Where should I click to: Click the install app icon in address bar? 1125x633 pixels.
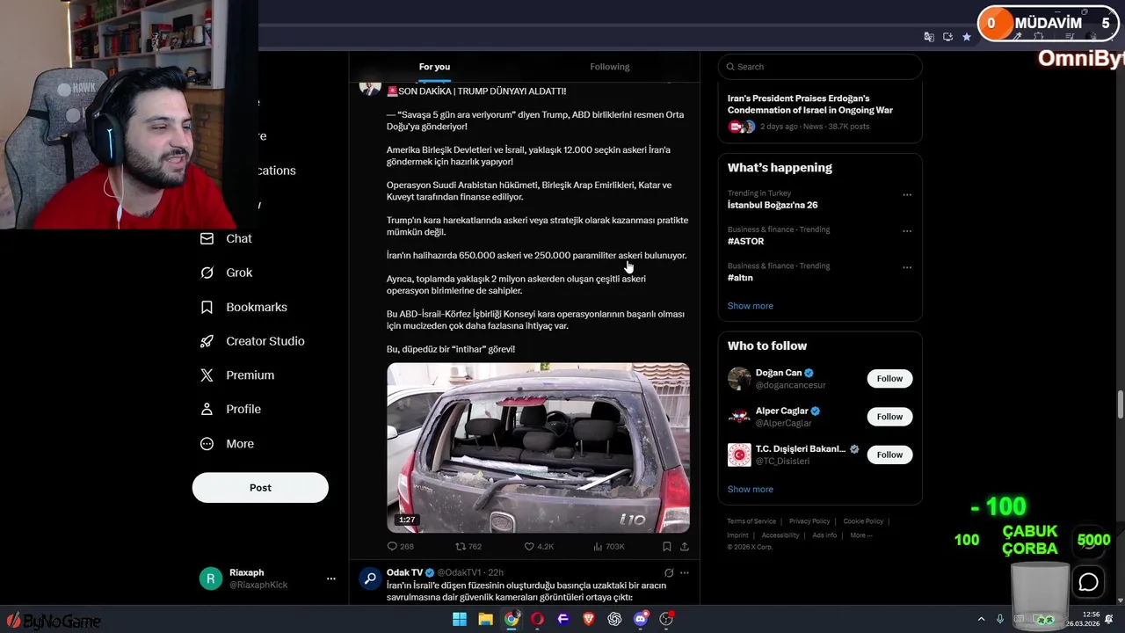click(947, 37)
